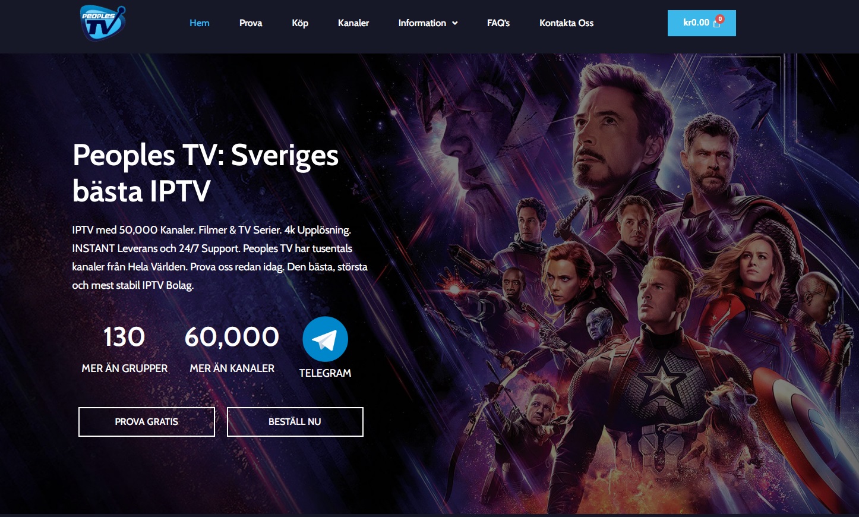This screenshot has width=859, height=517.
Task: Open the Telegram channel icon
Action: click(x=325, y=339)
